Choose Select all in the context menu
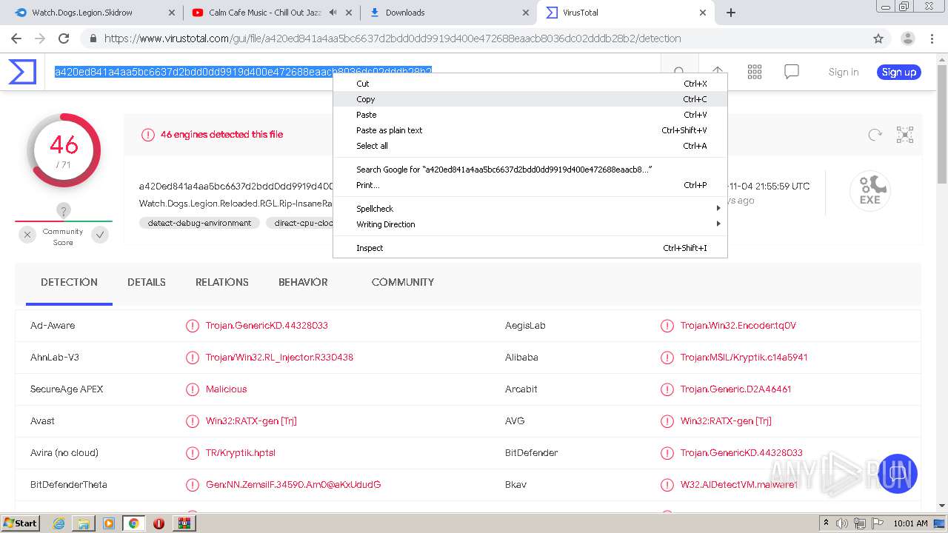Screen dimensions: 948x533 [x=530, y=146]
